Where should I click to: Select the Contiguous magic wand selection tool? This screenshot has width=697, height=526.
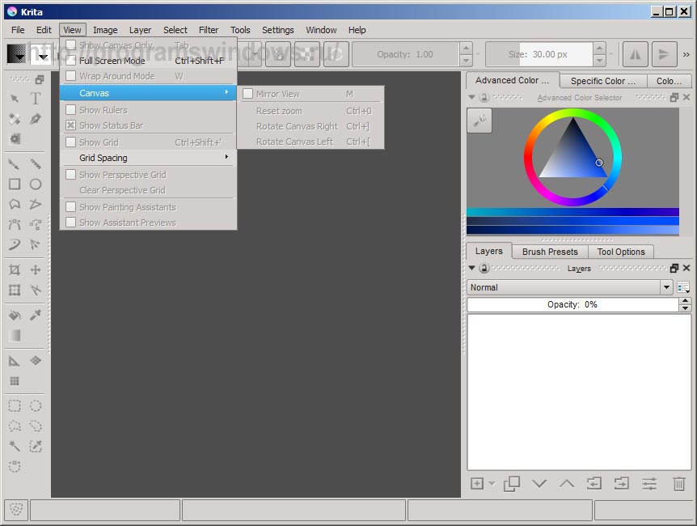pyautogui.click(x=15, y=446)
